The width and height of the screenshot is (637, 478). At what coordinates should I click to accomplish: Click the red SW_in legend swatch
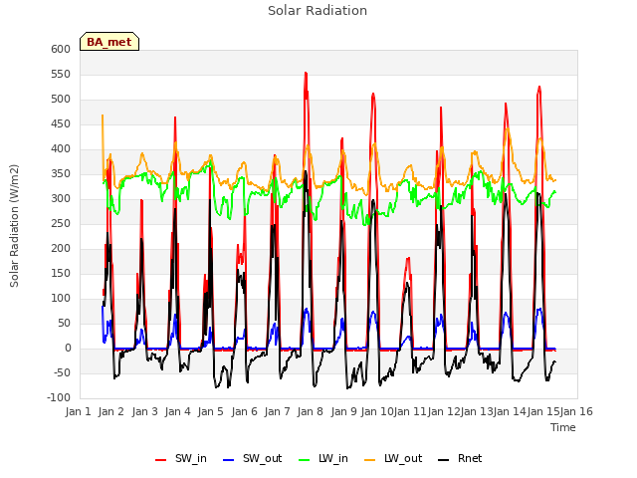pos(161,460)
